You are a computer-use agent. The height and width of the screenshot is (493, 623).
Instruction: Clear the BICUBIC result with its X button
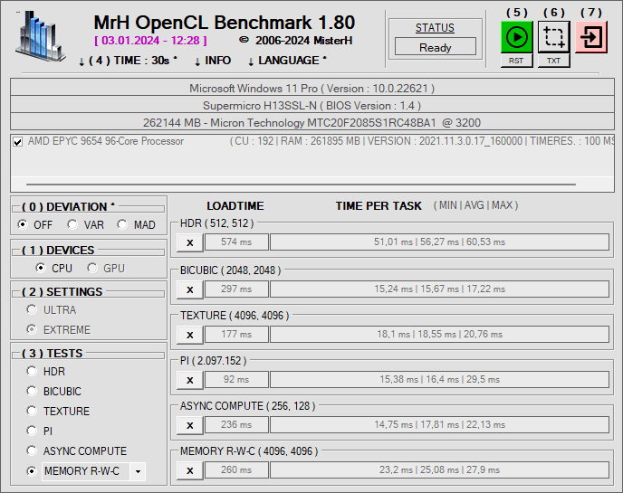click(x=190, y=289)
